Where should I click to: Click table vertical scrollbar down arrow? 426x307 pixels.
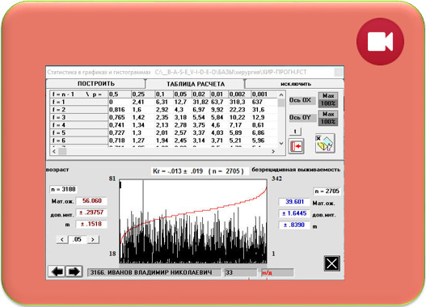pyautogui.click(x=281, y=143)
